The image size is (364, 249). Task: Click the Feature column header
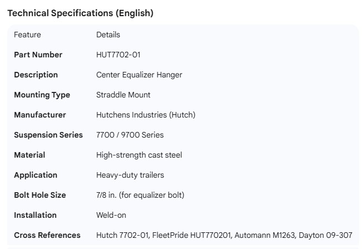tap(27, 35)
